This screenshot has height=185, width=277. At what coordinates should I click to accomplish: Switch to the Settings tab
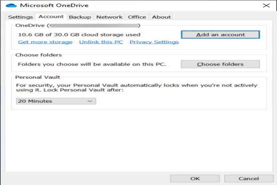click(x=20, y=17)
